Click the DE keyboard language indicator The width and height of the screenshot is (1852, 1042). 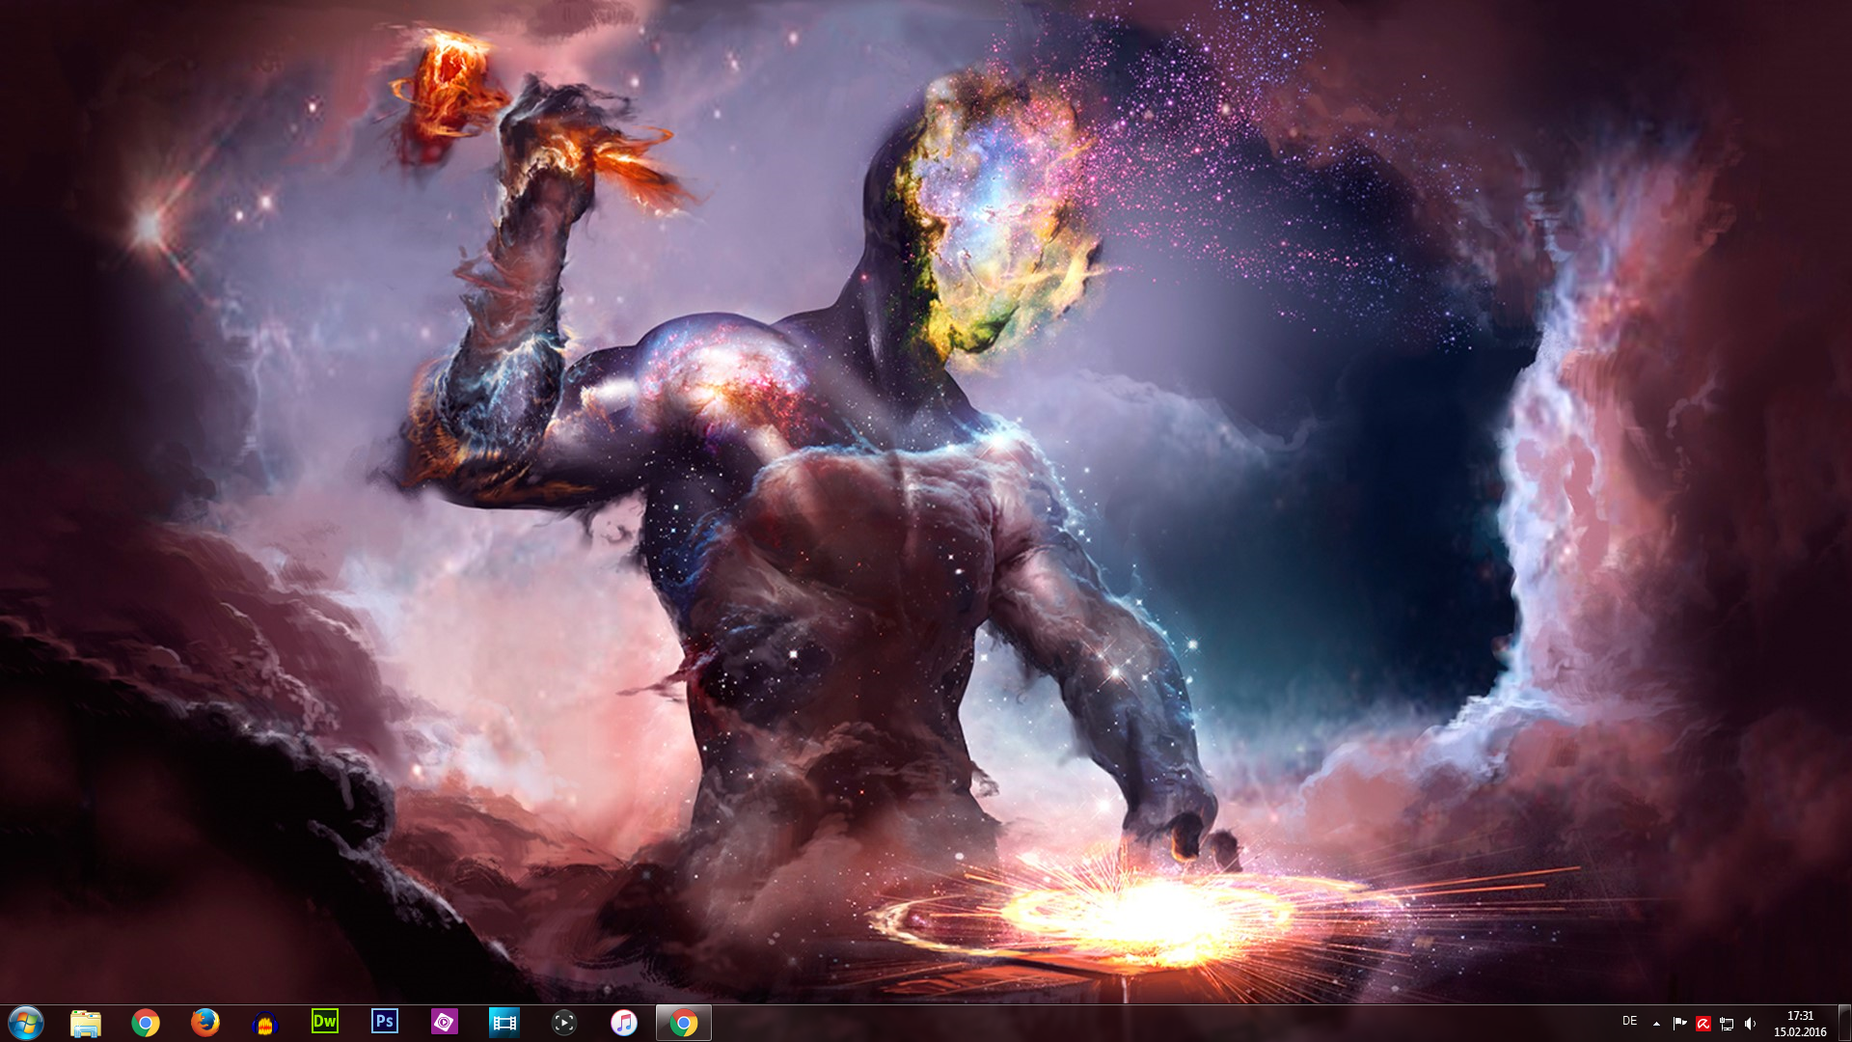click(1630, 1021)
